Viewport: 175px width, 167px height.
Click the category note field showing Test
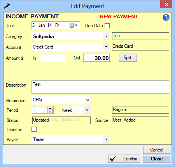pos(140,36)
